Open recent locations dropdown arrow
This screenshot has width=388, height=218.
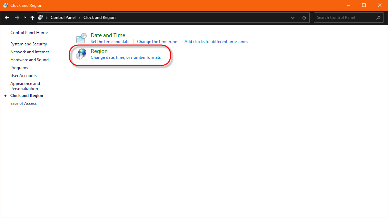25,18
